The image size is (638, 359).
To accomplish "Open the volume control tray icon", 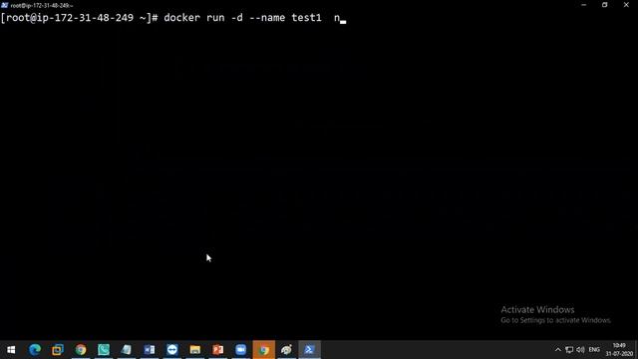I will tap(580, 350).
